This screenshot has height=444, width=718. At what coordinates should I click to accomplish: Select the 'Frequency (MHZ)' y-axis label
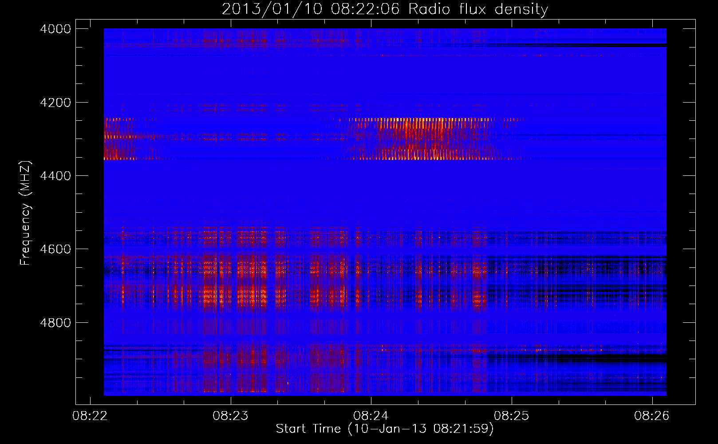[25, 213]
